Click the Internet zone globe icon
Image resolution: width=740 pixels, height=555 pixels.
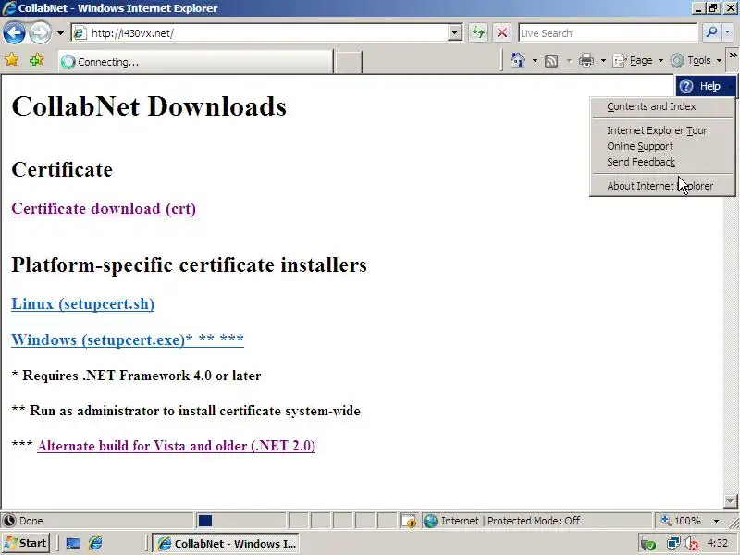pos(430,521)
